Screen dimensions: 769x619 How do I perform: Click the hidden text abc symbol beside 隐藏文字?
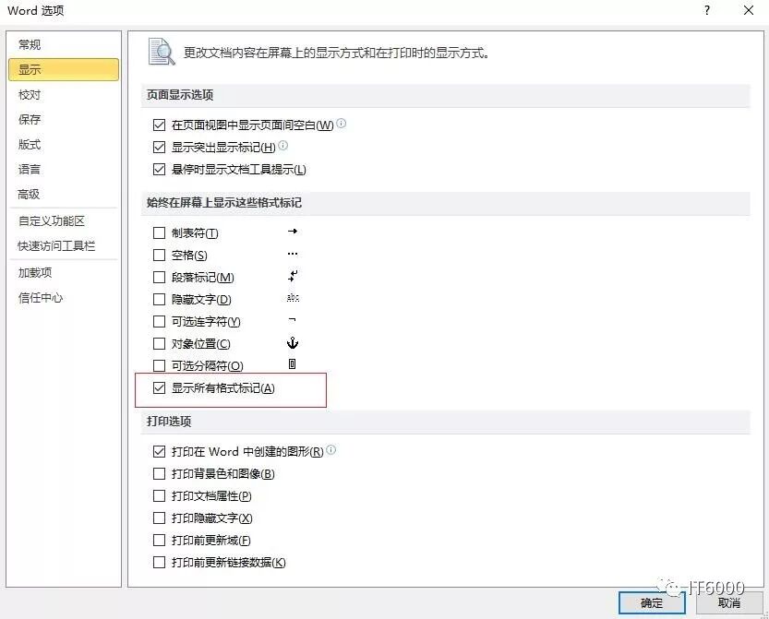click(293, 298)
